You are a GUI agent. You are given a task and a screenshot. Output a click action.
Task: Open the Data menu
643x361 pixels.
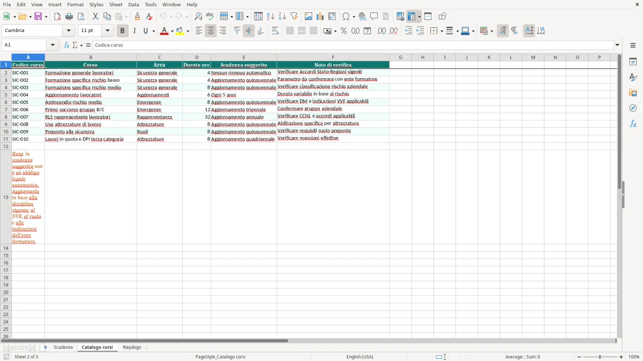[x=133, y=4]
